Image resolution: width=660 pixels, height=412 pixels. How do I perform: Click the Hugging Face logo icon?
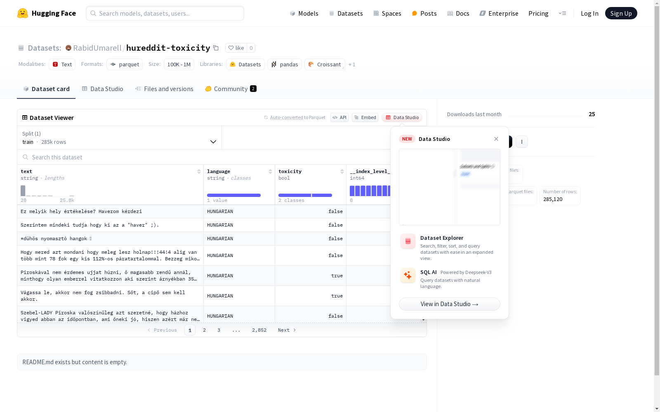click(x=23, y=13)
